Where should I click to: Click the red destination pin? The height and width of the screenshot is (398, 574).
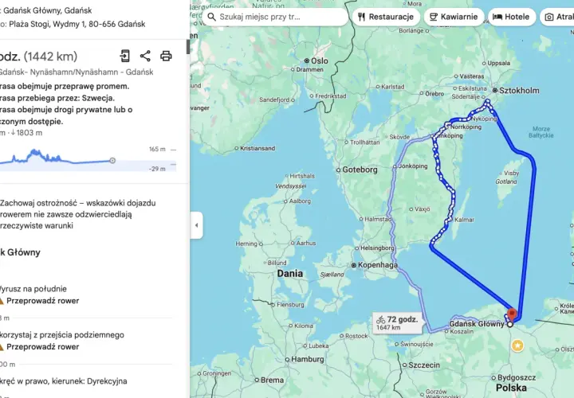coord(512,314)
